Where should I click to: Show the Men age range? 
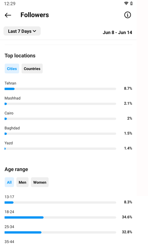click(x=23, y=182)
